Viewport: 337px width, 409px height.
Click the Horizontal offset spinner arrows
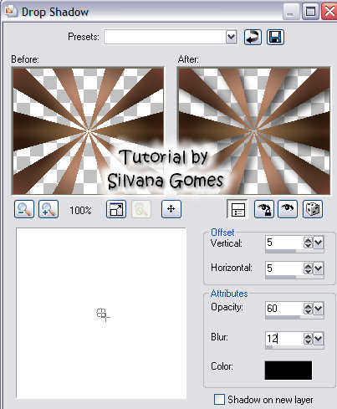pyautogui.click(x=308, y=268)
